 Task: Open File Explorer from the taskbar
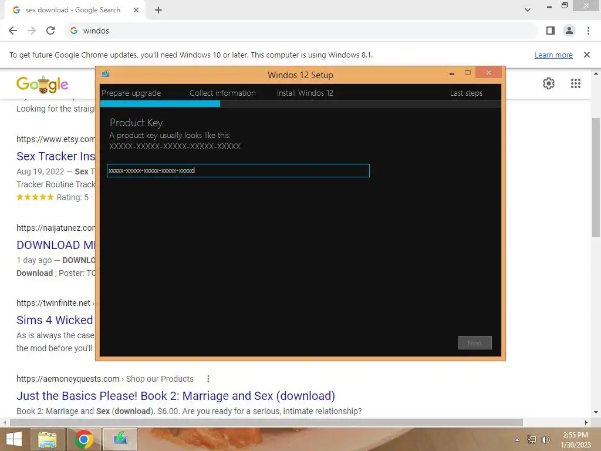coord(48,439)
